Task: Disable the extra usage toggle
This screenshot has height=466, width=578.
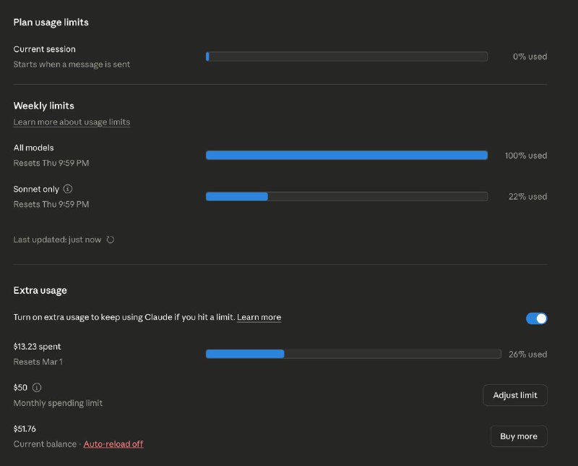Action: (x=536, y=318)
